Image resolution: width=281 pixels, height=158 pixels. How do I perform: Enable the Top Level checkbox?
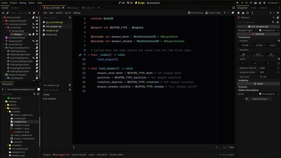click(261, 77)
